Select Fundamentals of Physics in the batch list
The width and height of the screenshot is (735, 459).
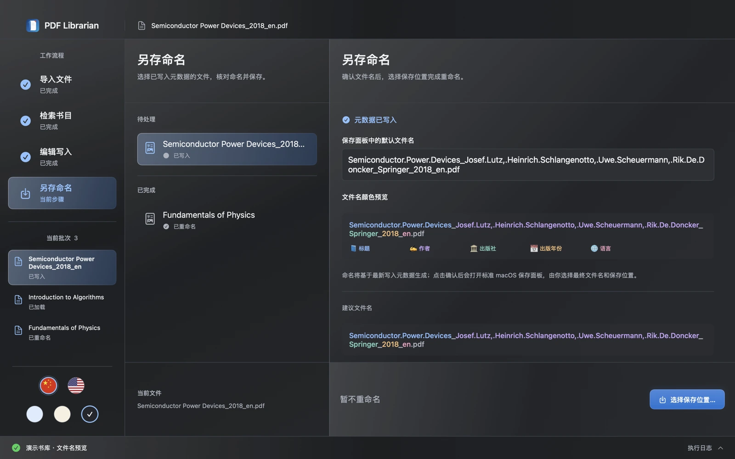62,332
